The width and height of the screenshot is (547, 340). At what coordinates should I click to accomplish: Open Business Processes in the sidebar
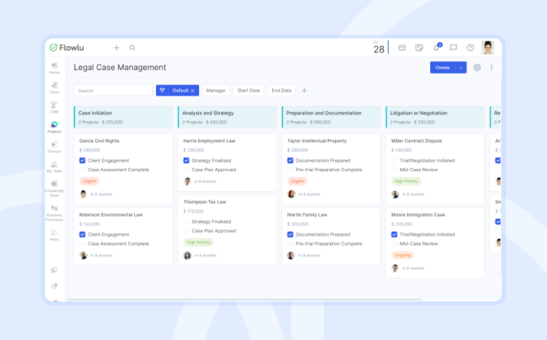coord(54,213)
